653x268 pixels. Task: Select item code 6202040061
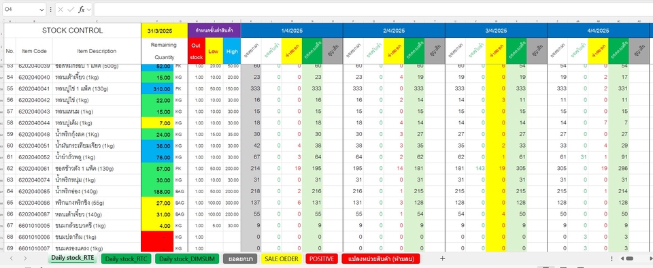point(34,169)
